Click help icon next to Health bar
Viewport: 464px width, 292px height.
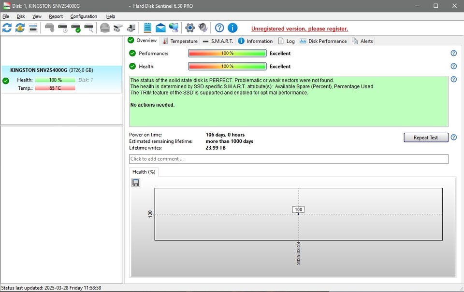(x=454, y=66)
